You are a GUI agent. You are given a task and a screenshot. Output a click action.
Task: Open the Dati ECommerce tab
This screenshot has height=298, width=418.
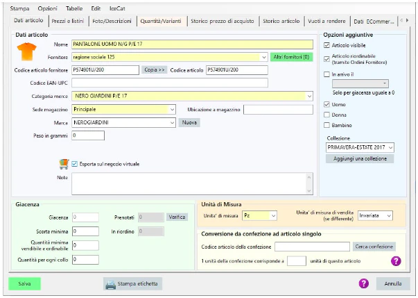tap(374, 22)
